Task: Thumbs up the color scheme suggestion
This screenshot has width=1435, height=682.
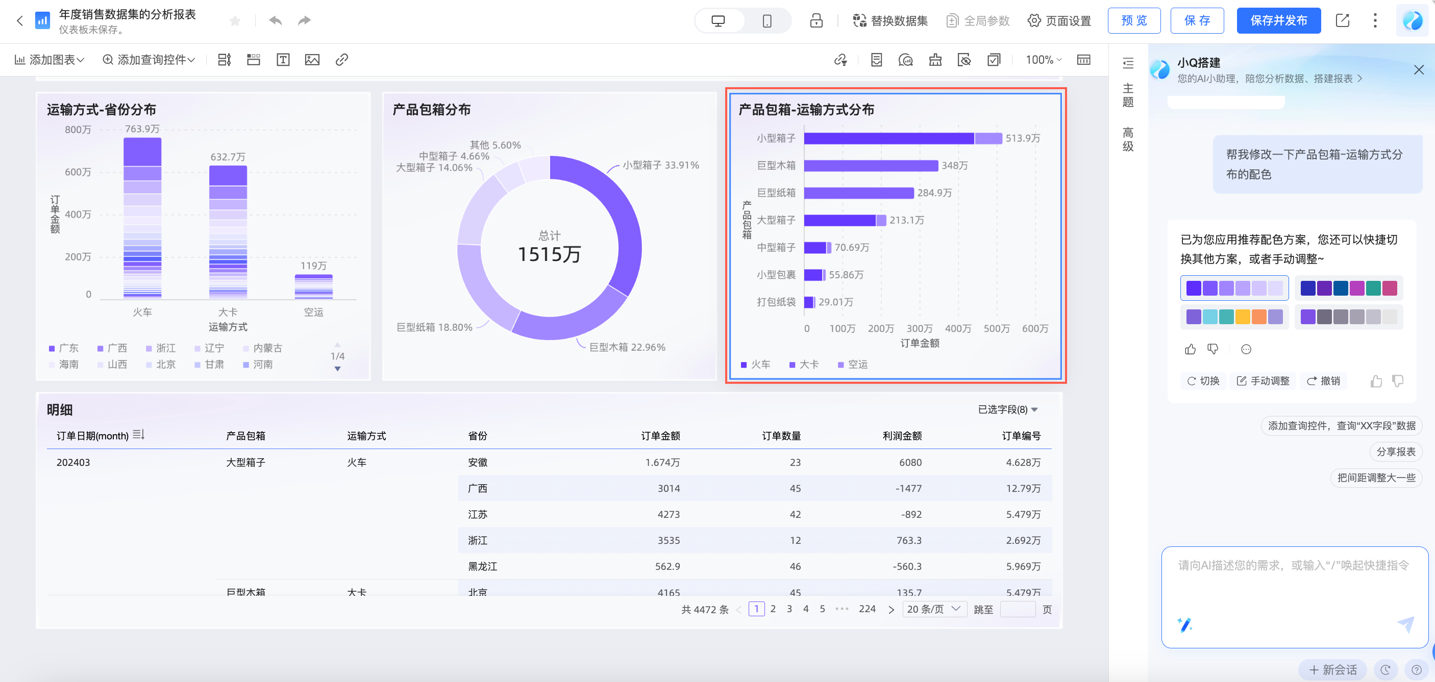Action: tap(1190, 349)
